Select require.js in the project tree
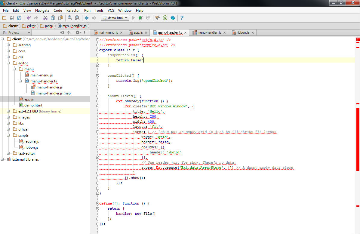This screenshot has height=234, width=360. 32,141
